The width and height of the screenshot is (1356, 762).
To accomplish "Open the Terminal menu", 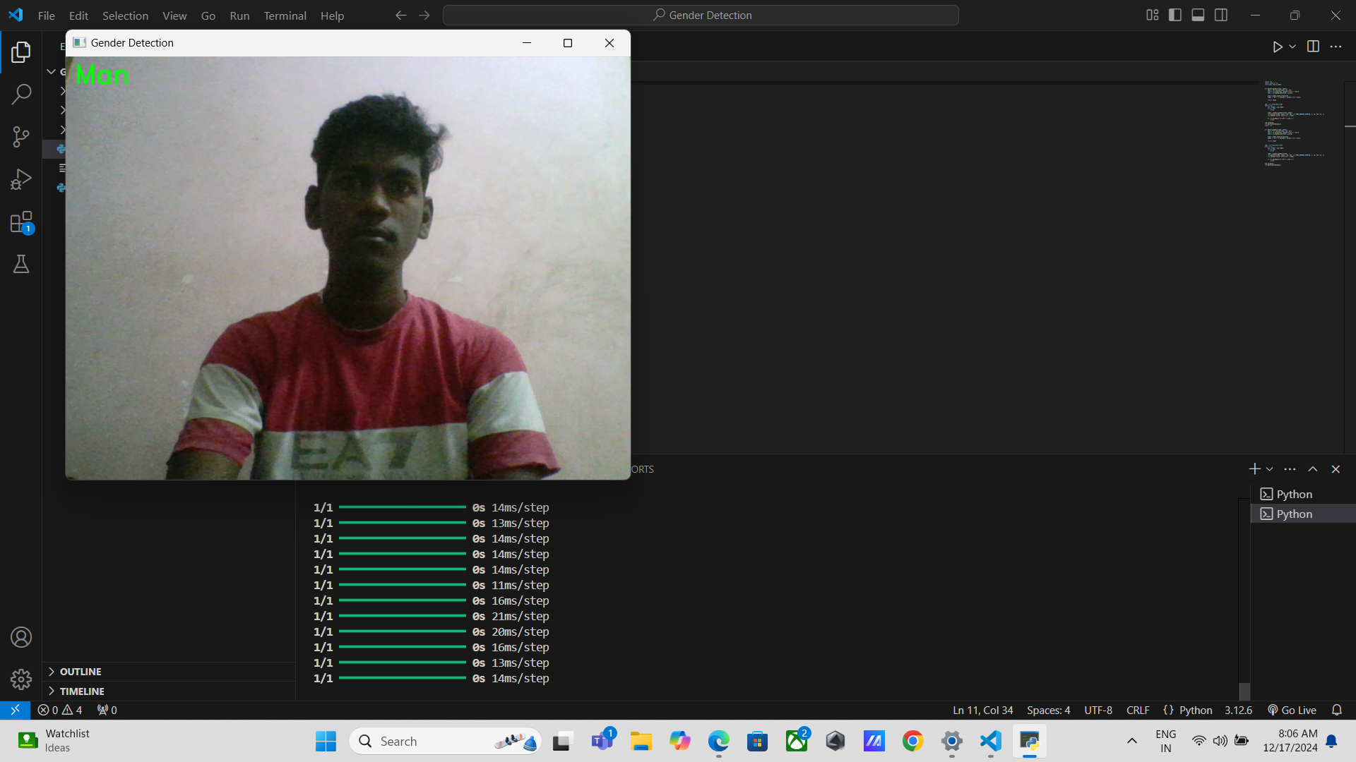I will 285,16.
